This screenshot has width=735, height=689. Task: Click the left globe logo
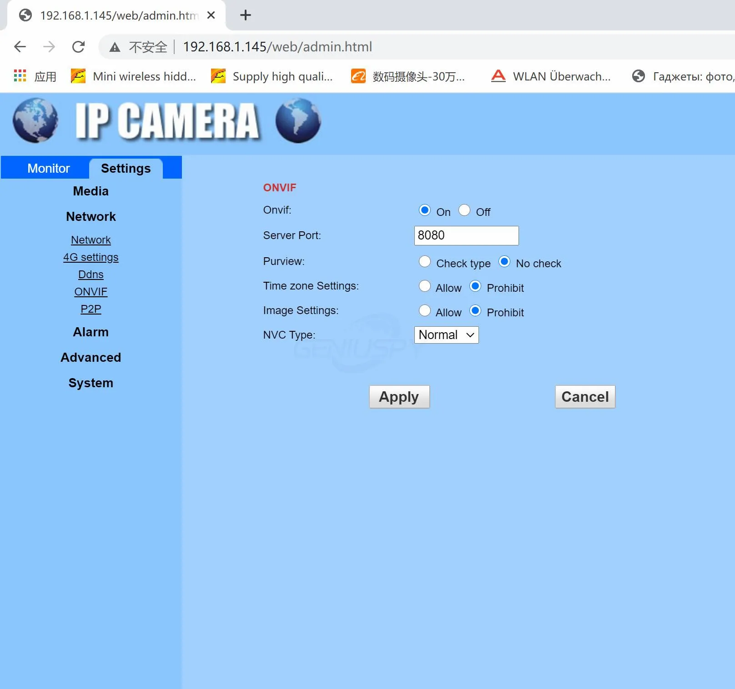pos(35,120)
